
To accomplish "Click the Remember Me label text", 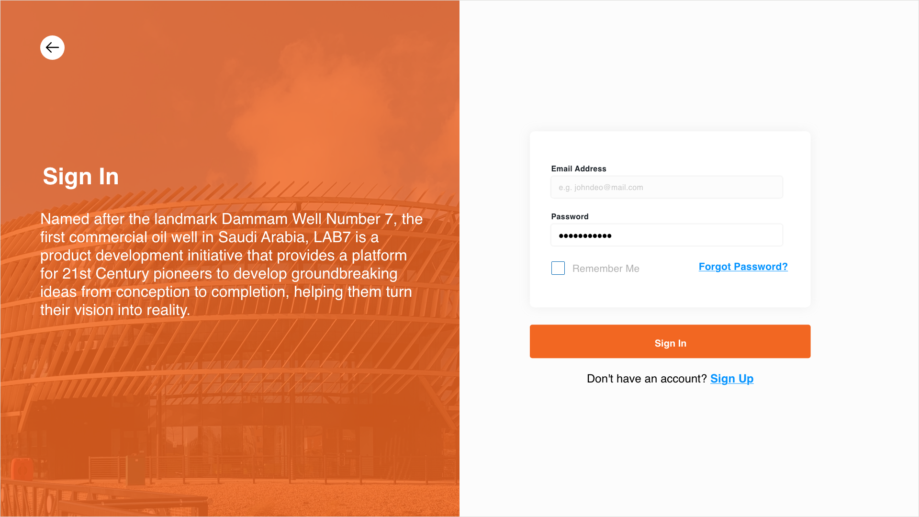I will tap(605, 269).
